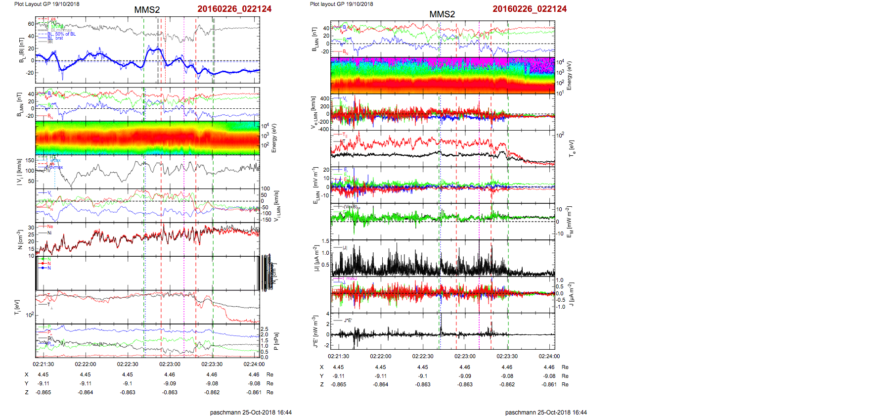Click the paschmann timestamp footer below right plot
This screenshot has width=892, height=416.
click(546, 412)
